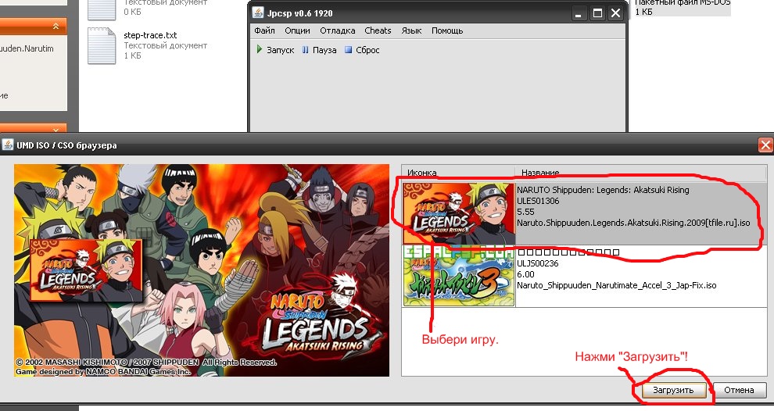Open the Cheats menu in Jpcsp
The image size is (774, 411).
click(x=378, y=30)
